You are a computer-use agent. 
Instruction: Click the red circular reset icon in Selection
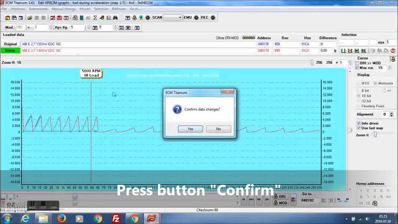tap(393, 51)
